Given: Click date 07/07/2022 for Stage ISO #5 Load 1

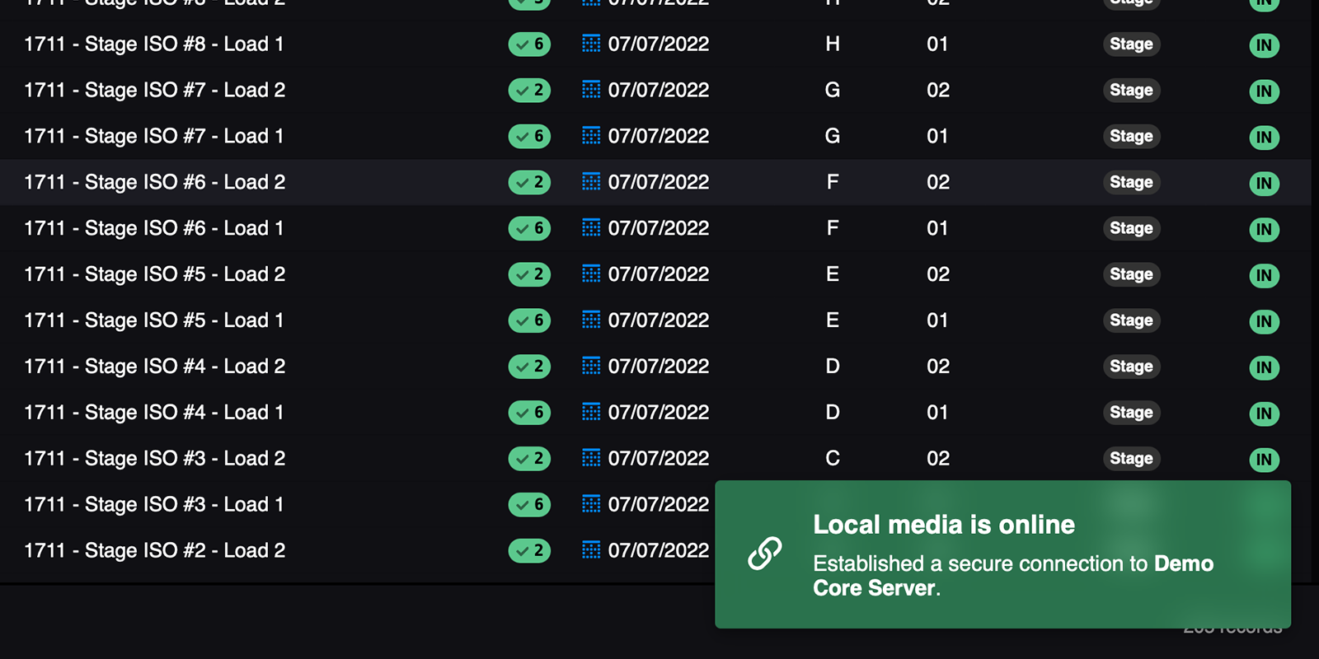Looking at the screenshot, I should pyautogui.click(x=658, y=320).
